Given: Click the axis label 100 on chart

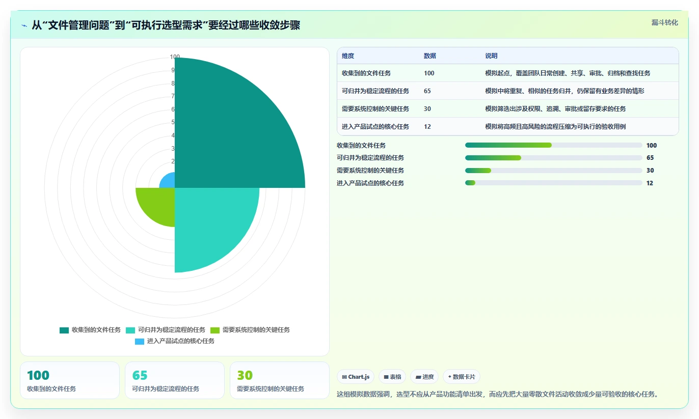Looking at the screenshot, I should coord(175,57).
